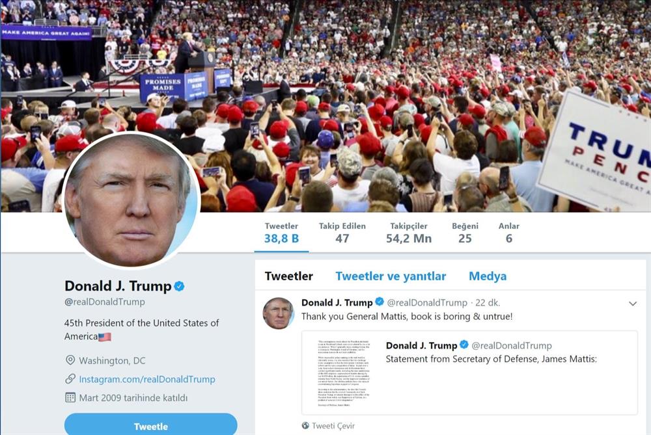Viewport: 651px width, 435px height.
Task: Select the Tweetler timeline tab
Action: pos(289,276)
